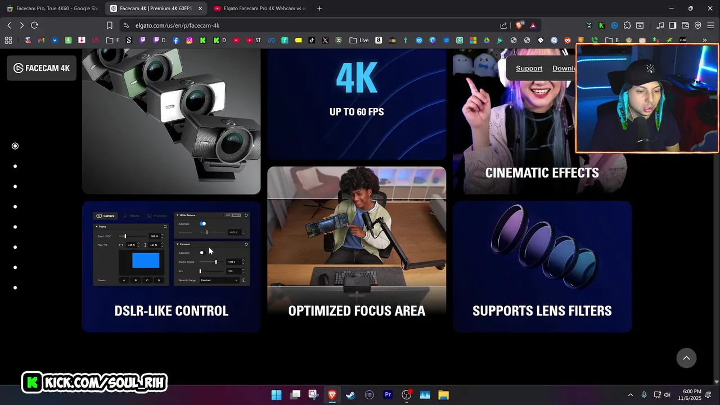Open the apps grid in bookmarks bar

(x=8, y=40)
